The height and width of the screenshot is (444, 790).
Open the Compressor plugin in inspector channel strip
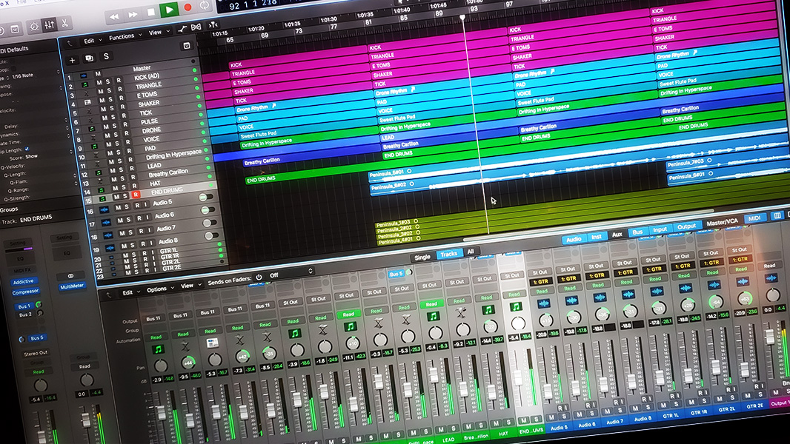point(25,292)
